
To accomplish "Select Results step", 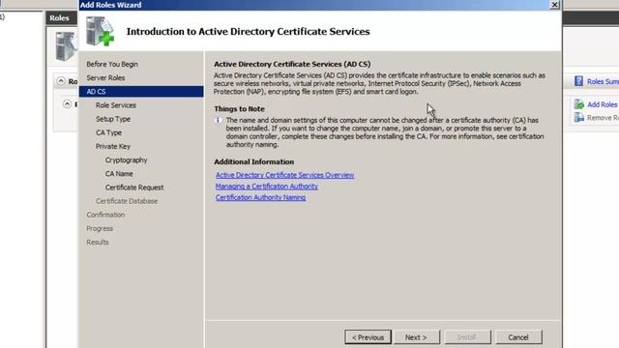I will pyautogui.click(x=97, y=243).
